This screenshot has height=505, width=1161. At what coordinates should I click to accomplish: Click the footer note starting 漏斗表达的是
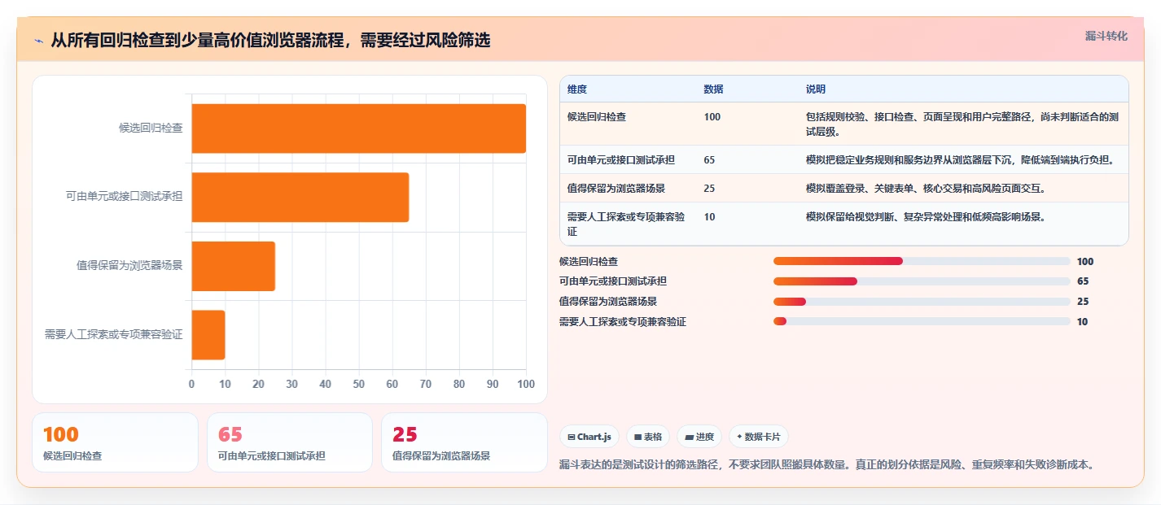pyautogui.click(x=826, y=465)
